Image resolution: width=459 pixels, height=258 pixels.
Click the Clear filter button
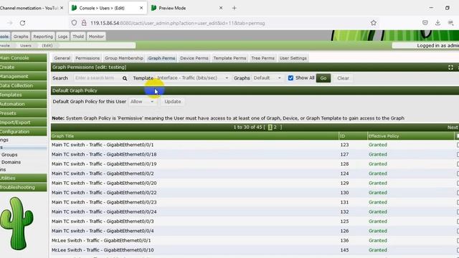pyautogui.click(x=343, y=78)
